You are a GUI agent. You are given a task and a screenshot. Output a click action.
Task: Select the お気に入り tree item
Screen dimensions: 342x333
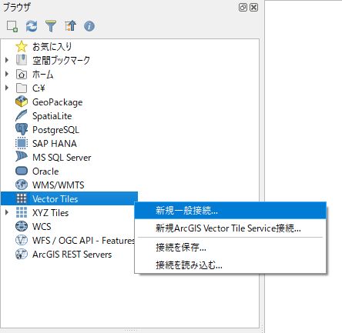[52, 47]
